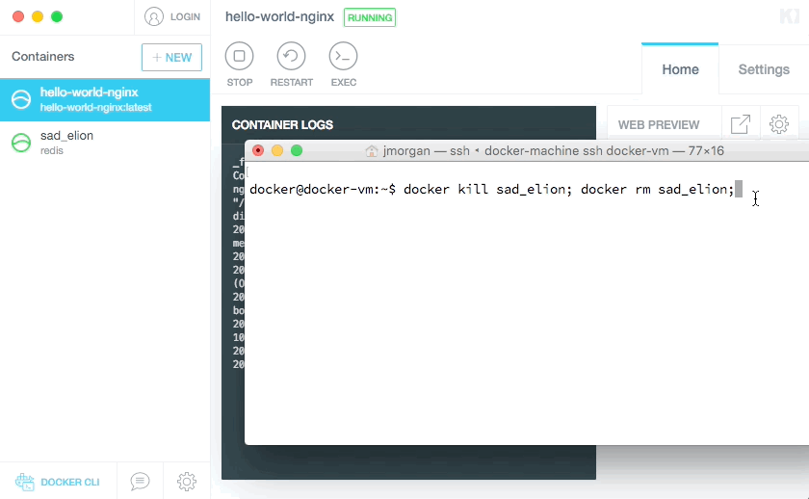
Task: Launch the Docker CLI
Action: 57,482
